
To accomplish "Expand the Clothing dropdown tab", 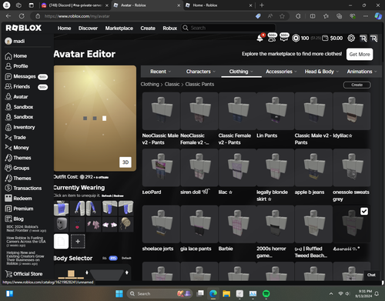I will (x=241, y=72).
